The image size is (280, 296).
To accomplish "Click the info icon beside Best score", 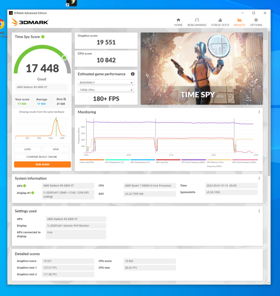I will tap(65, 99).
